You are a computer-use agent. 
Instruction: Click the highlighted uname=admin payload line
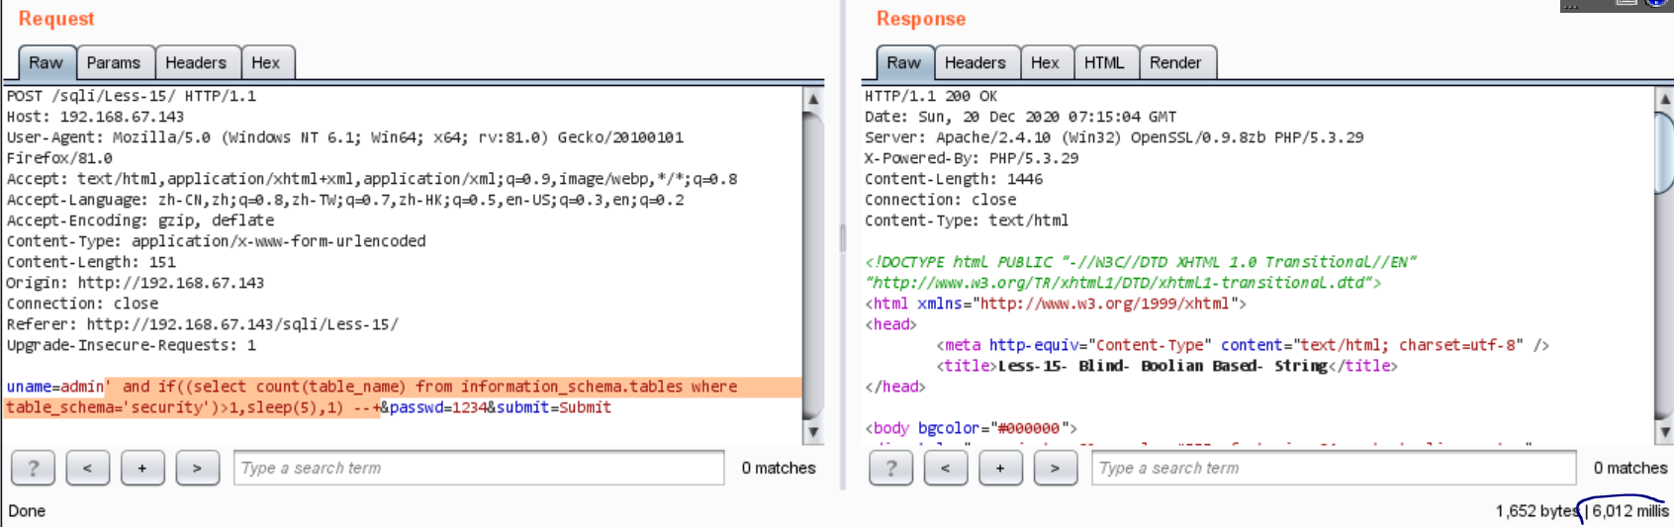click(372, 387)
